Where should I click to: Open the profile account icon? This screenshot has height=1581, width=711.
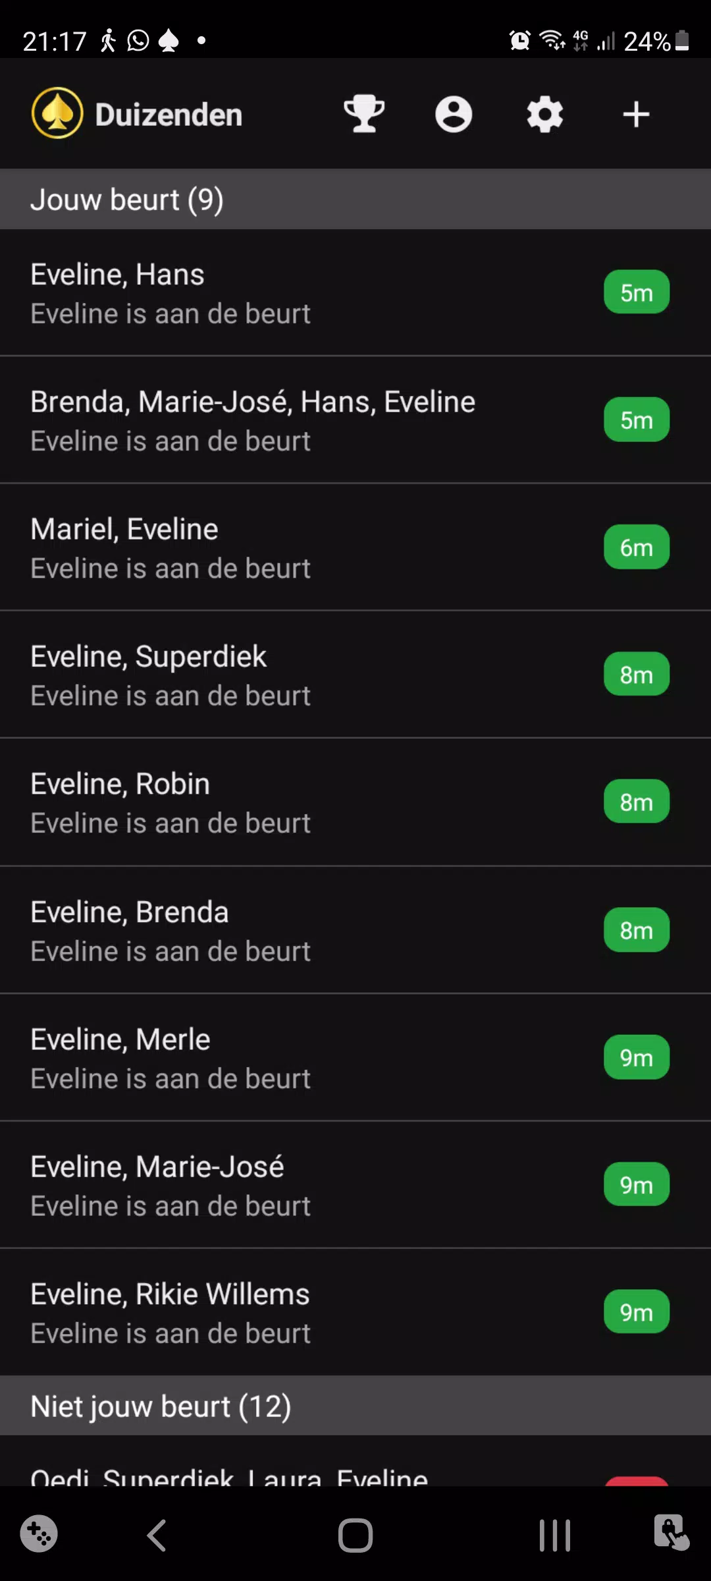454,114
